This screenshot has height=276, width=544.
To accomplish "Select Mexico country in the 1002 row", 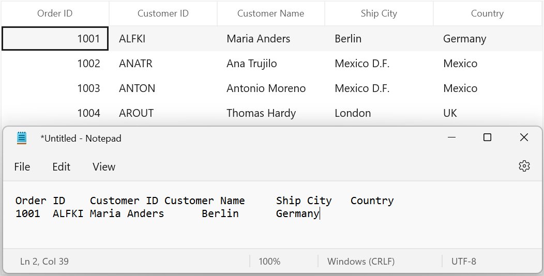I will [x=488, y=64].
